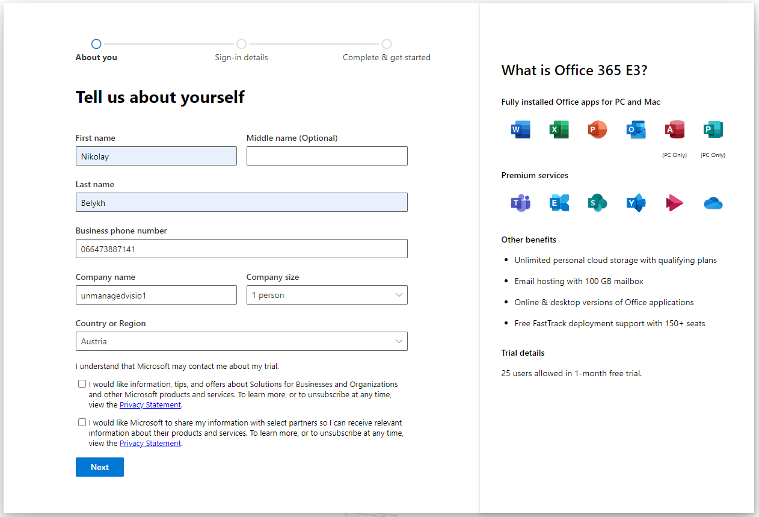Viewport: 759px width, 517px height.
Task: Click the Word app icon
Action: (520, 129)
